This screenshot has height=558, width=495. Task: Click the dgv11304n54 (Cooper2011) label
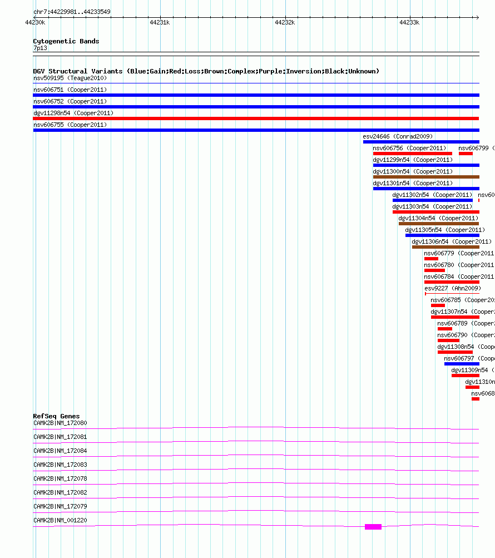tap(438, 219)
